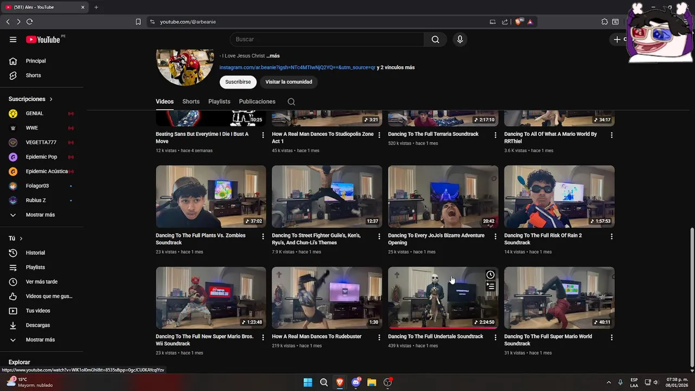Viewport: 695px width, 391px height.
Task: Show hidden system tray icons chevron
Action: pos(608,382)
